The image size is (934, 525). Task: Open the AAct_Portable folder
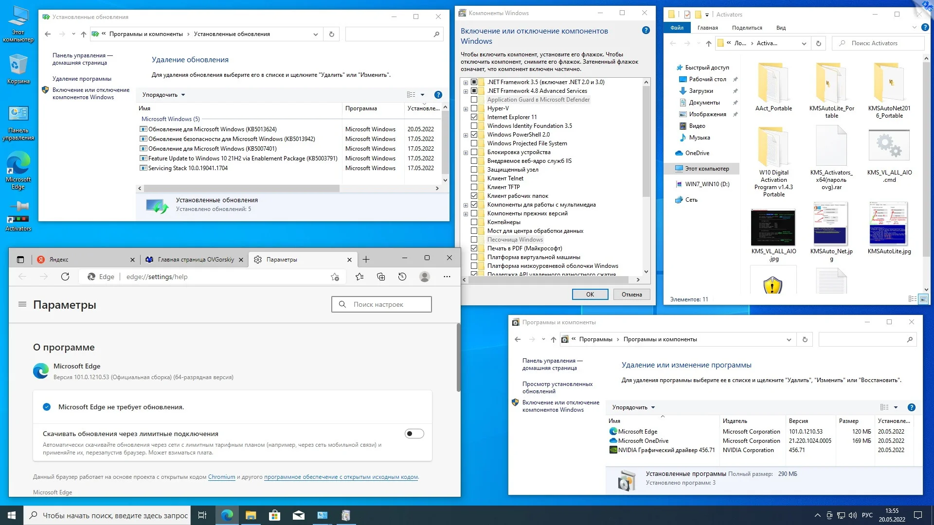pos(773,87)
